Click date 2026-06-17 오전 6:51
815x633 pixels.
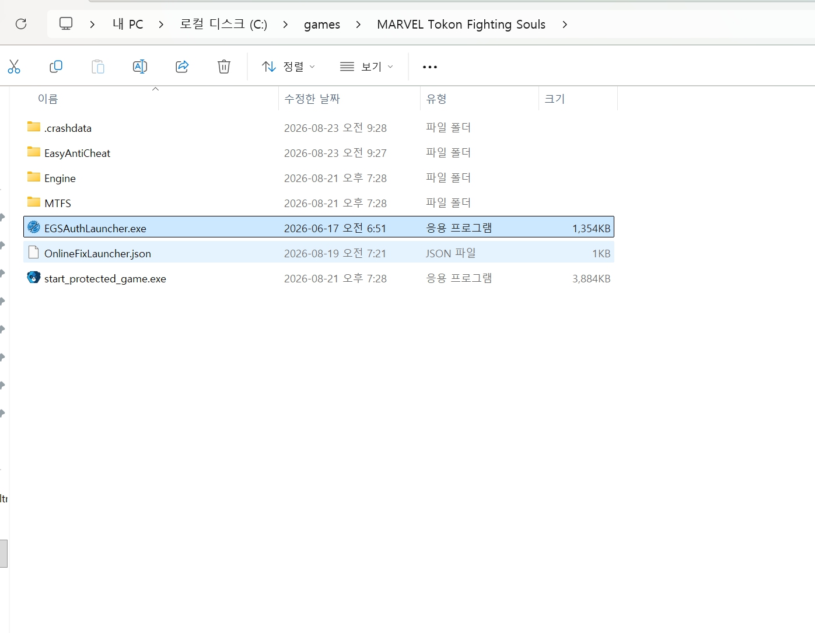pyautogui.click(x=335, y=228)
